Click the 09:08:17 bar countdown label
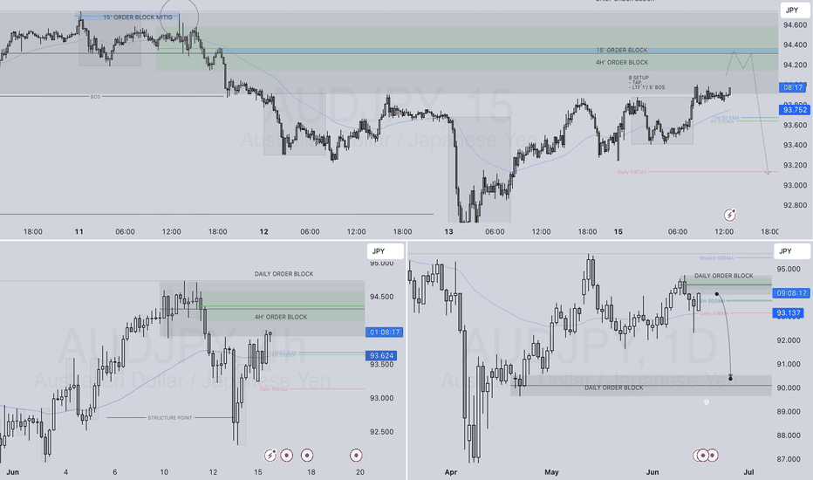This screenshot has width=813, height=480. (x=790, y=293)
